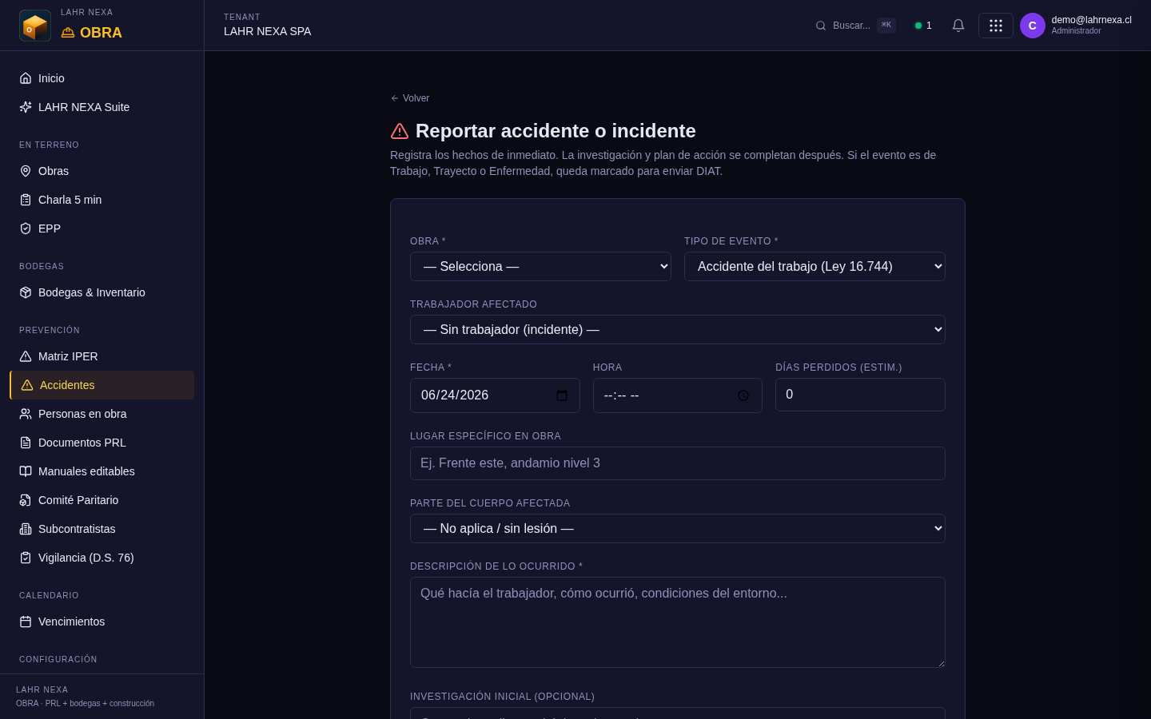Click the calendar icon beside Vencimientos
1151x719 pixels.
(26, 622)
